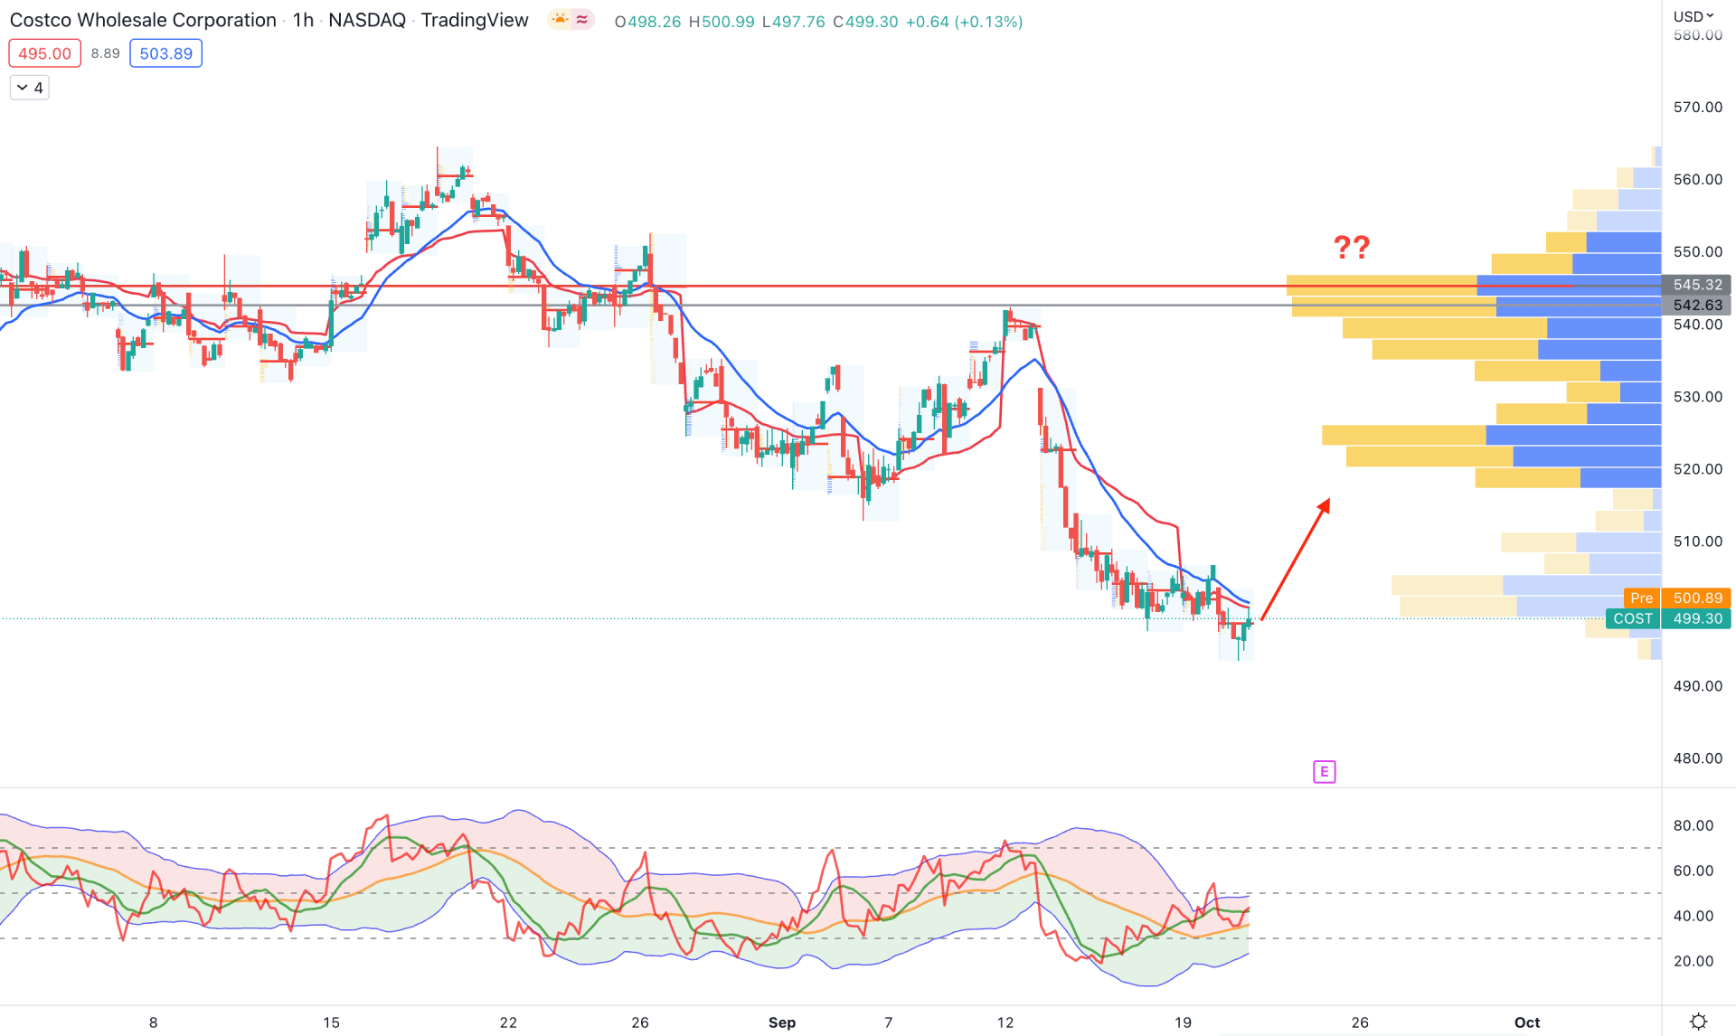The width and height of the screenshot is (1736, 1036).
Task: Click the 550.00 price axis label
Action: (x=1697, y=251)
